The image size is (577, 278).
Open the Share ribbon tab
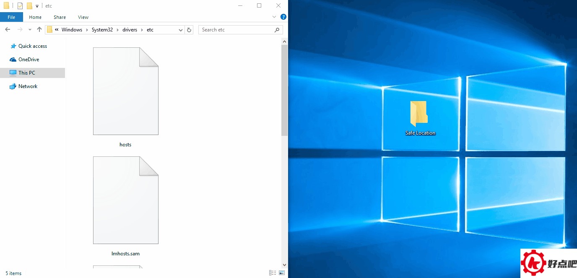click(60, 17)
